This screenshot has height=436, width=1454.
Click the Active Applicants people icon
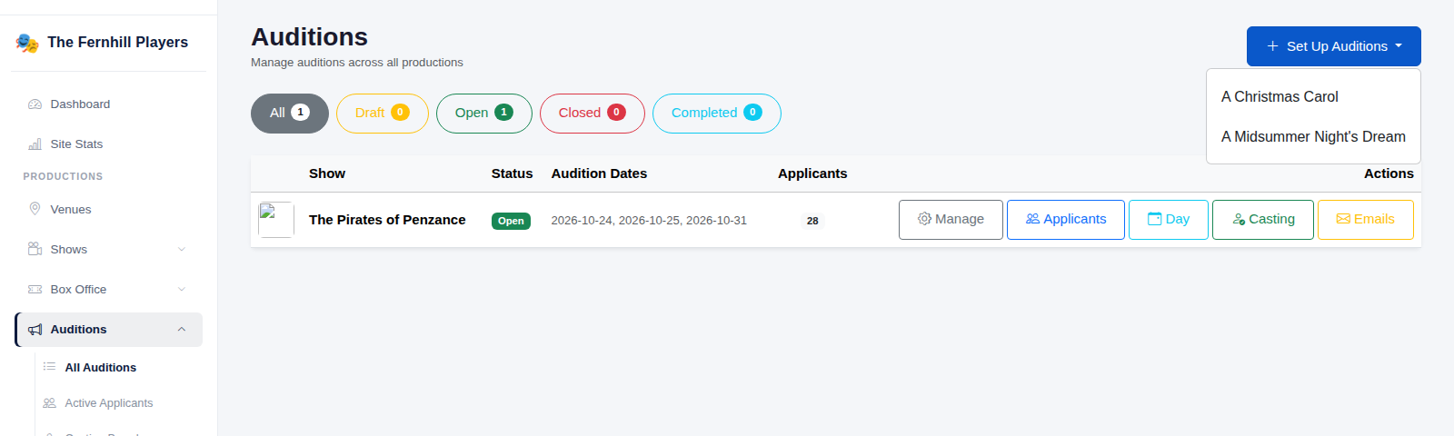(x=49, y=403)
